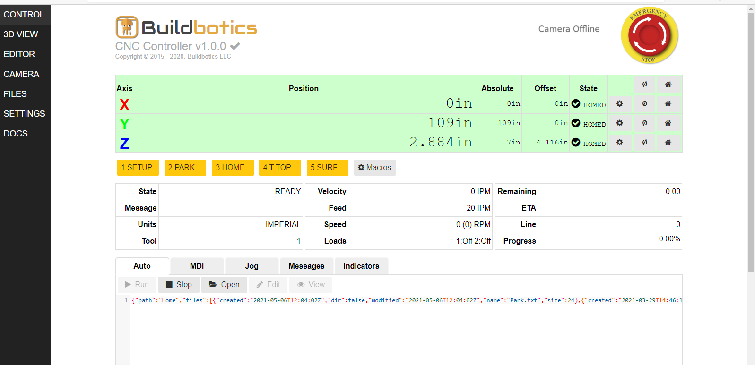The width and height of the screenshot is (755, 365).
Task: Open Z axis settings gear
Action: coord(619,143)
